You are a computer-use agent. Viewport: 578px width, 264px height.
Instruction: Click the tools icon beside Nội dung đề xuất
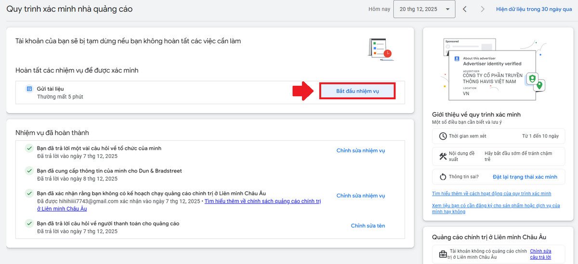[x=443, y=157]
